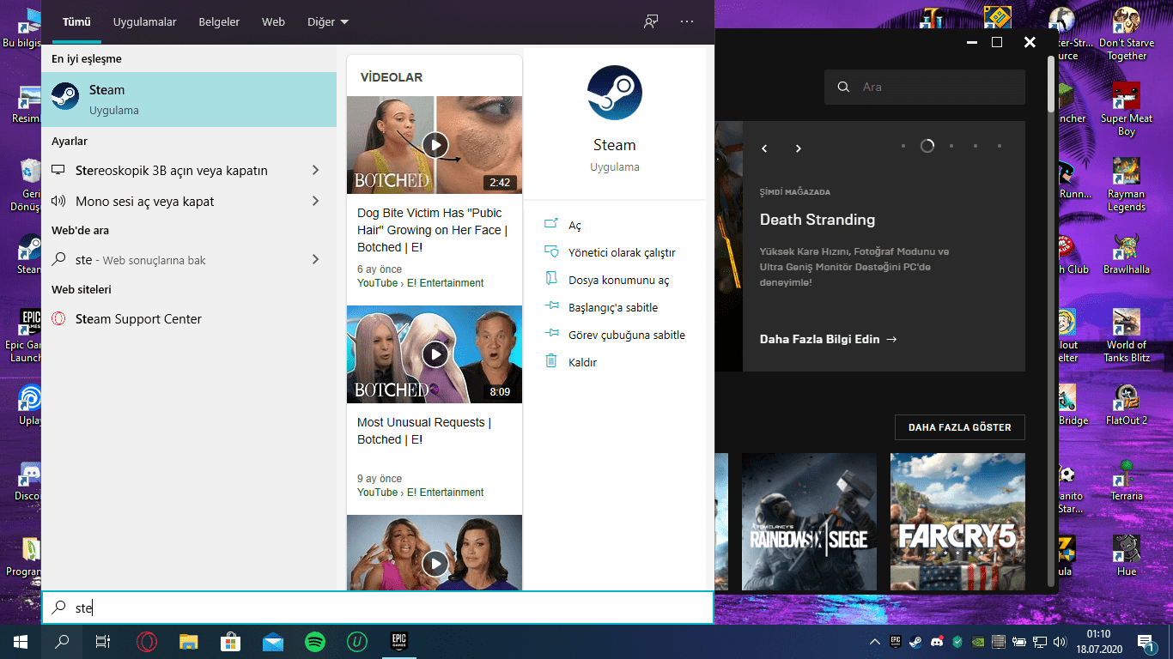Click the Steam icon in system tray
The height and width of the screenshot is (659, 1173).
click(x=915, y=642)
